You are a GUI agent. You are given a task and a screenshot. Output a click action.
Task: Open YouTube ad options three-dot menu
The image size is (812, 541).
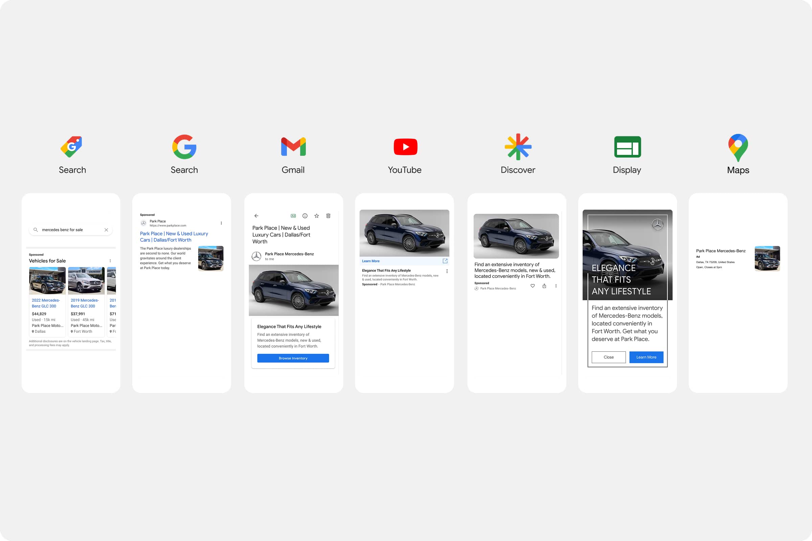pos(447,271)
